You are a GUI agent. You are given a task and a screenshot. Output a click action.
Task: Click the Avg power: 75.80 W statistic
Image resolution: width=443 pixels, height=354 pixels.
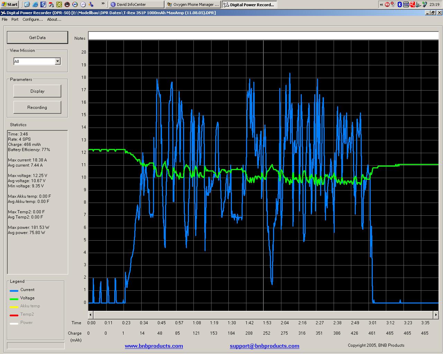(x=26, y=233)
